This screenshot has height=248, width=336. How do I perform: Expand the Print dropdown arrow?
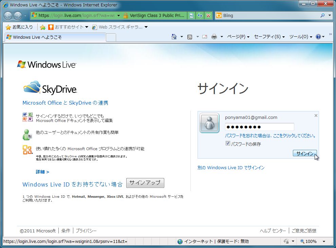click(222, 37)
